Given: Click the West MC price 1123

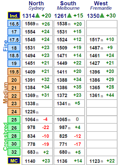Looking at the screenshot, I should point(95,161).
